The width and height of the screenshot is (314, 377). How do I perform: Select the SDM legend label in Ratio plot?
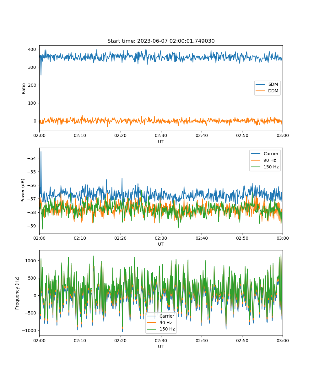273,85
